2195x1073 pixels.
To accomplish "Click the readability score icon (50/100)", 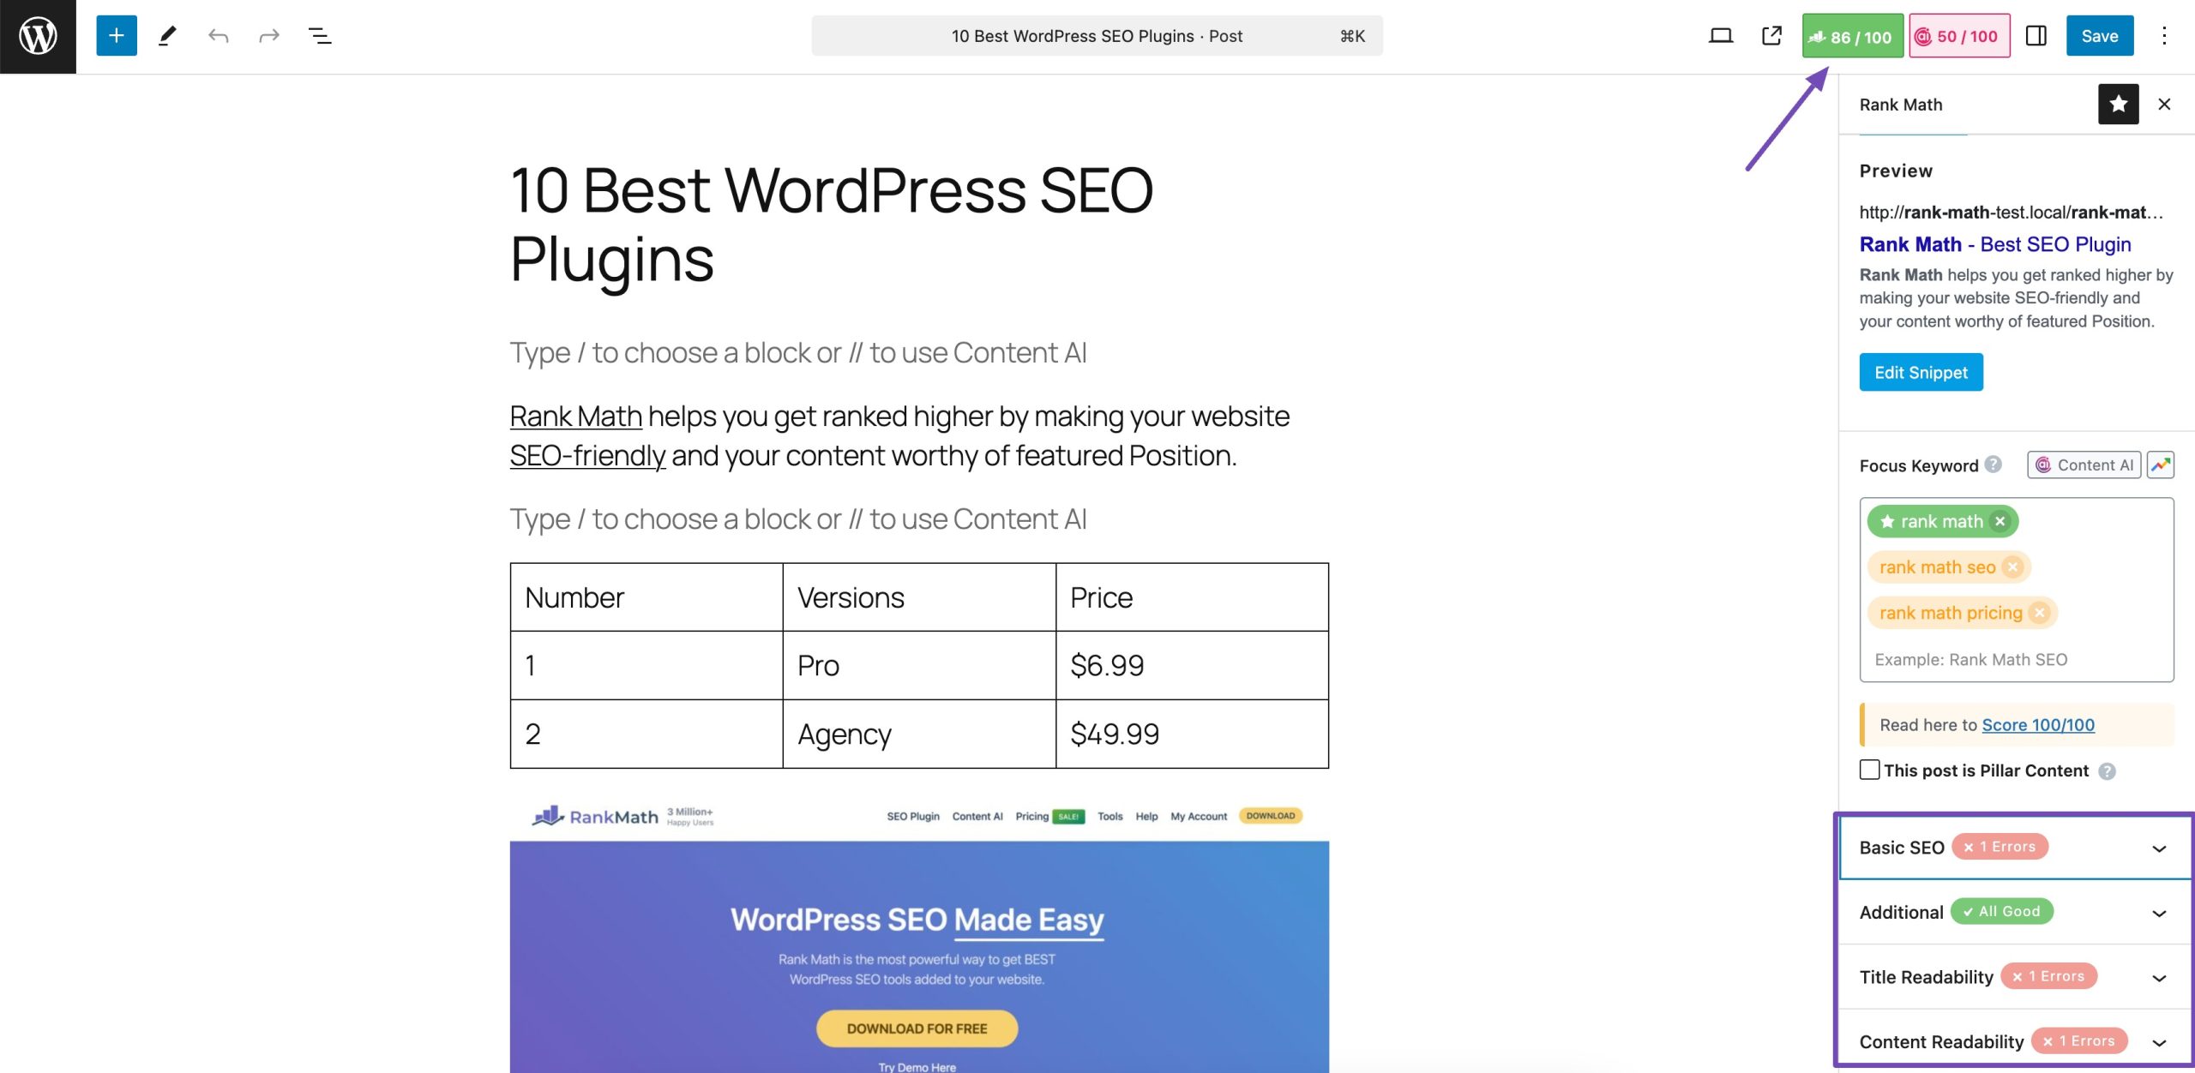I will point(1957,35).
